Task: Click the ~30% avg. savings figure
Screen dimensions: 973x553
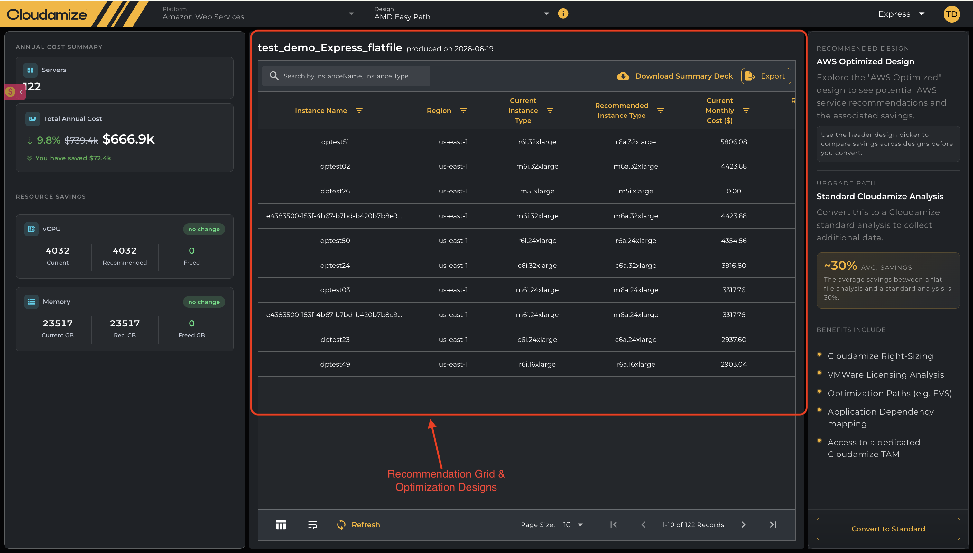Action: (840, 265)
